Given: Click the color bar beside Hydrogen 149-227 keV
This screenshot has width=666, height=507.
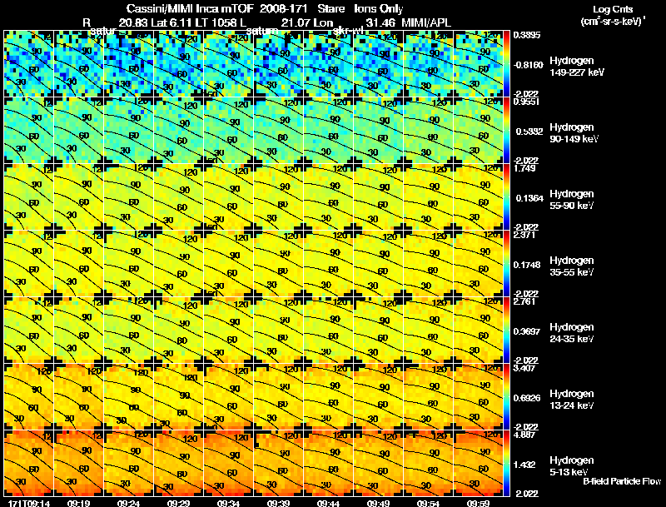Looking at the screenshot, I should [506, 64].
